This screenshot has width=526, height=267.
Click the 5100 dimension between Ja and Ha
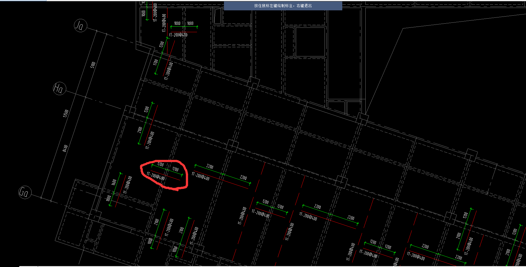coord(93,65)
